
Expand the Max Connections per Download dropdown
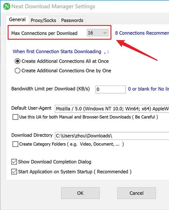tap(98, 33)
